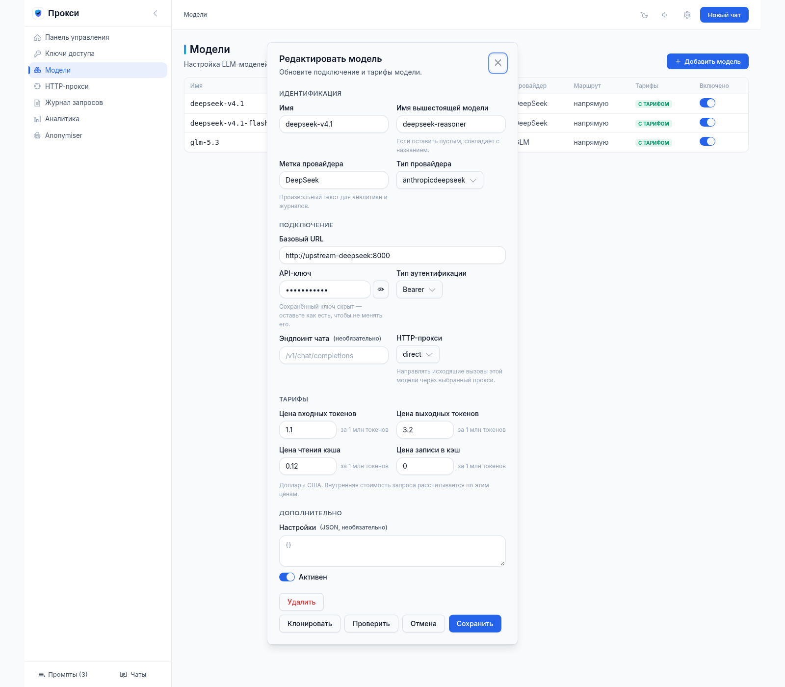This screenshot has height=687, width=785.
Task: Toggle glm-5.3 enabled switch
Action: tap(707, 142)
